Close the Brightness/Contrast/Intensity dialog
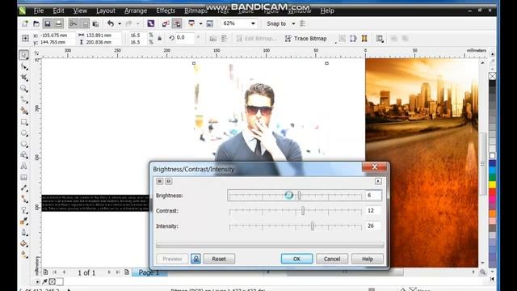The image size is (517, 291). pyautogui.click(x=375, y=167)
